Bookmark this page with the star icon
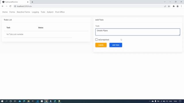This screenshot has width=184, height=103. pos(169,6)
